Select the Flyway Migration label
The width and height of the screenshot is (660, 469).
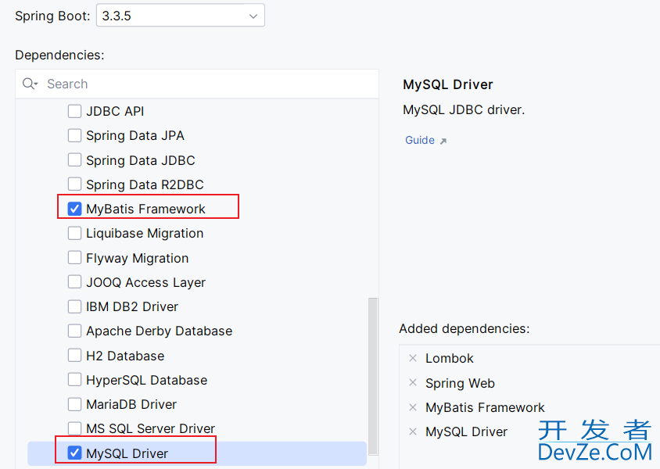(137, 258)
